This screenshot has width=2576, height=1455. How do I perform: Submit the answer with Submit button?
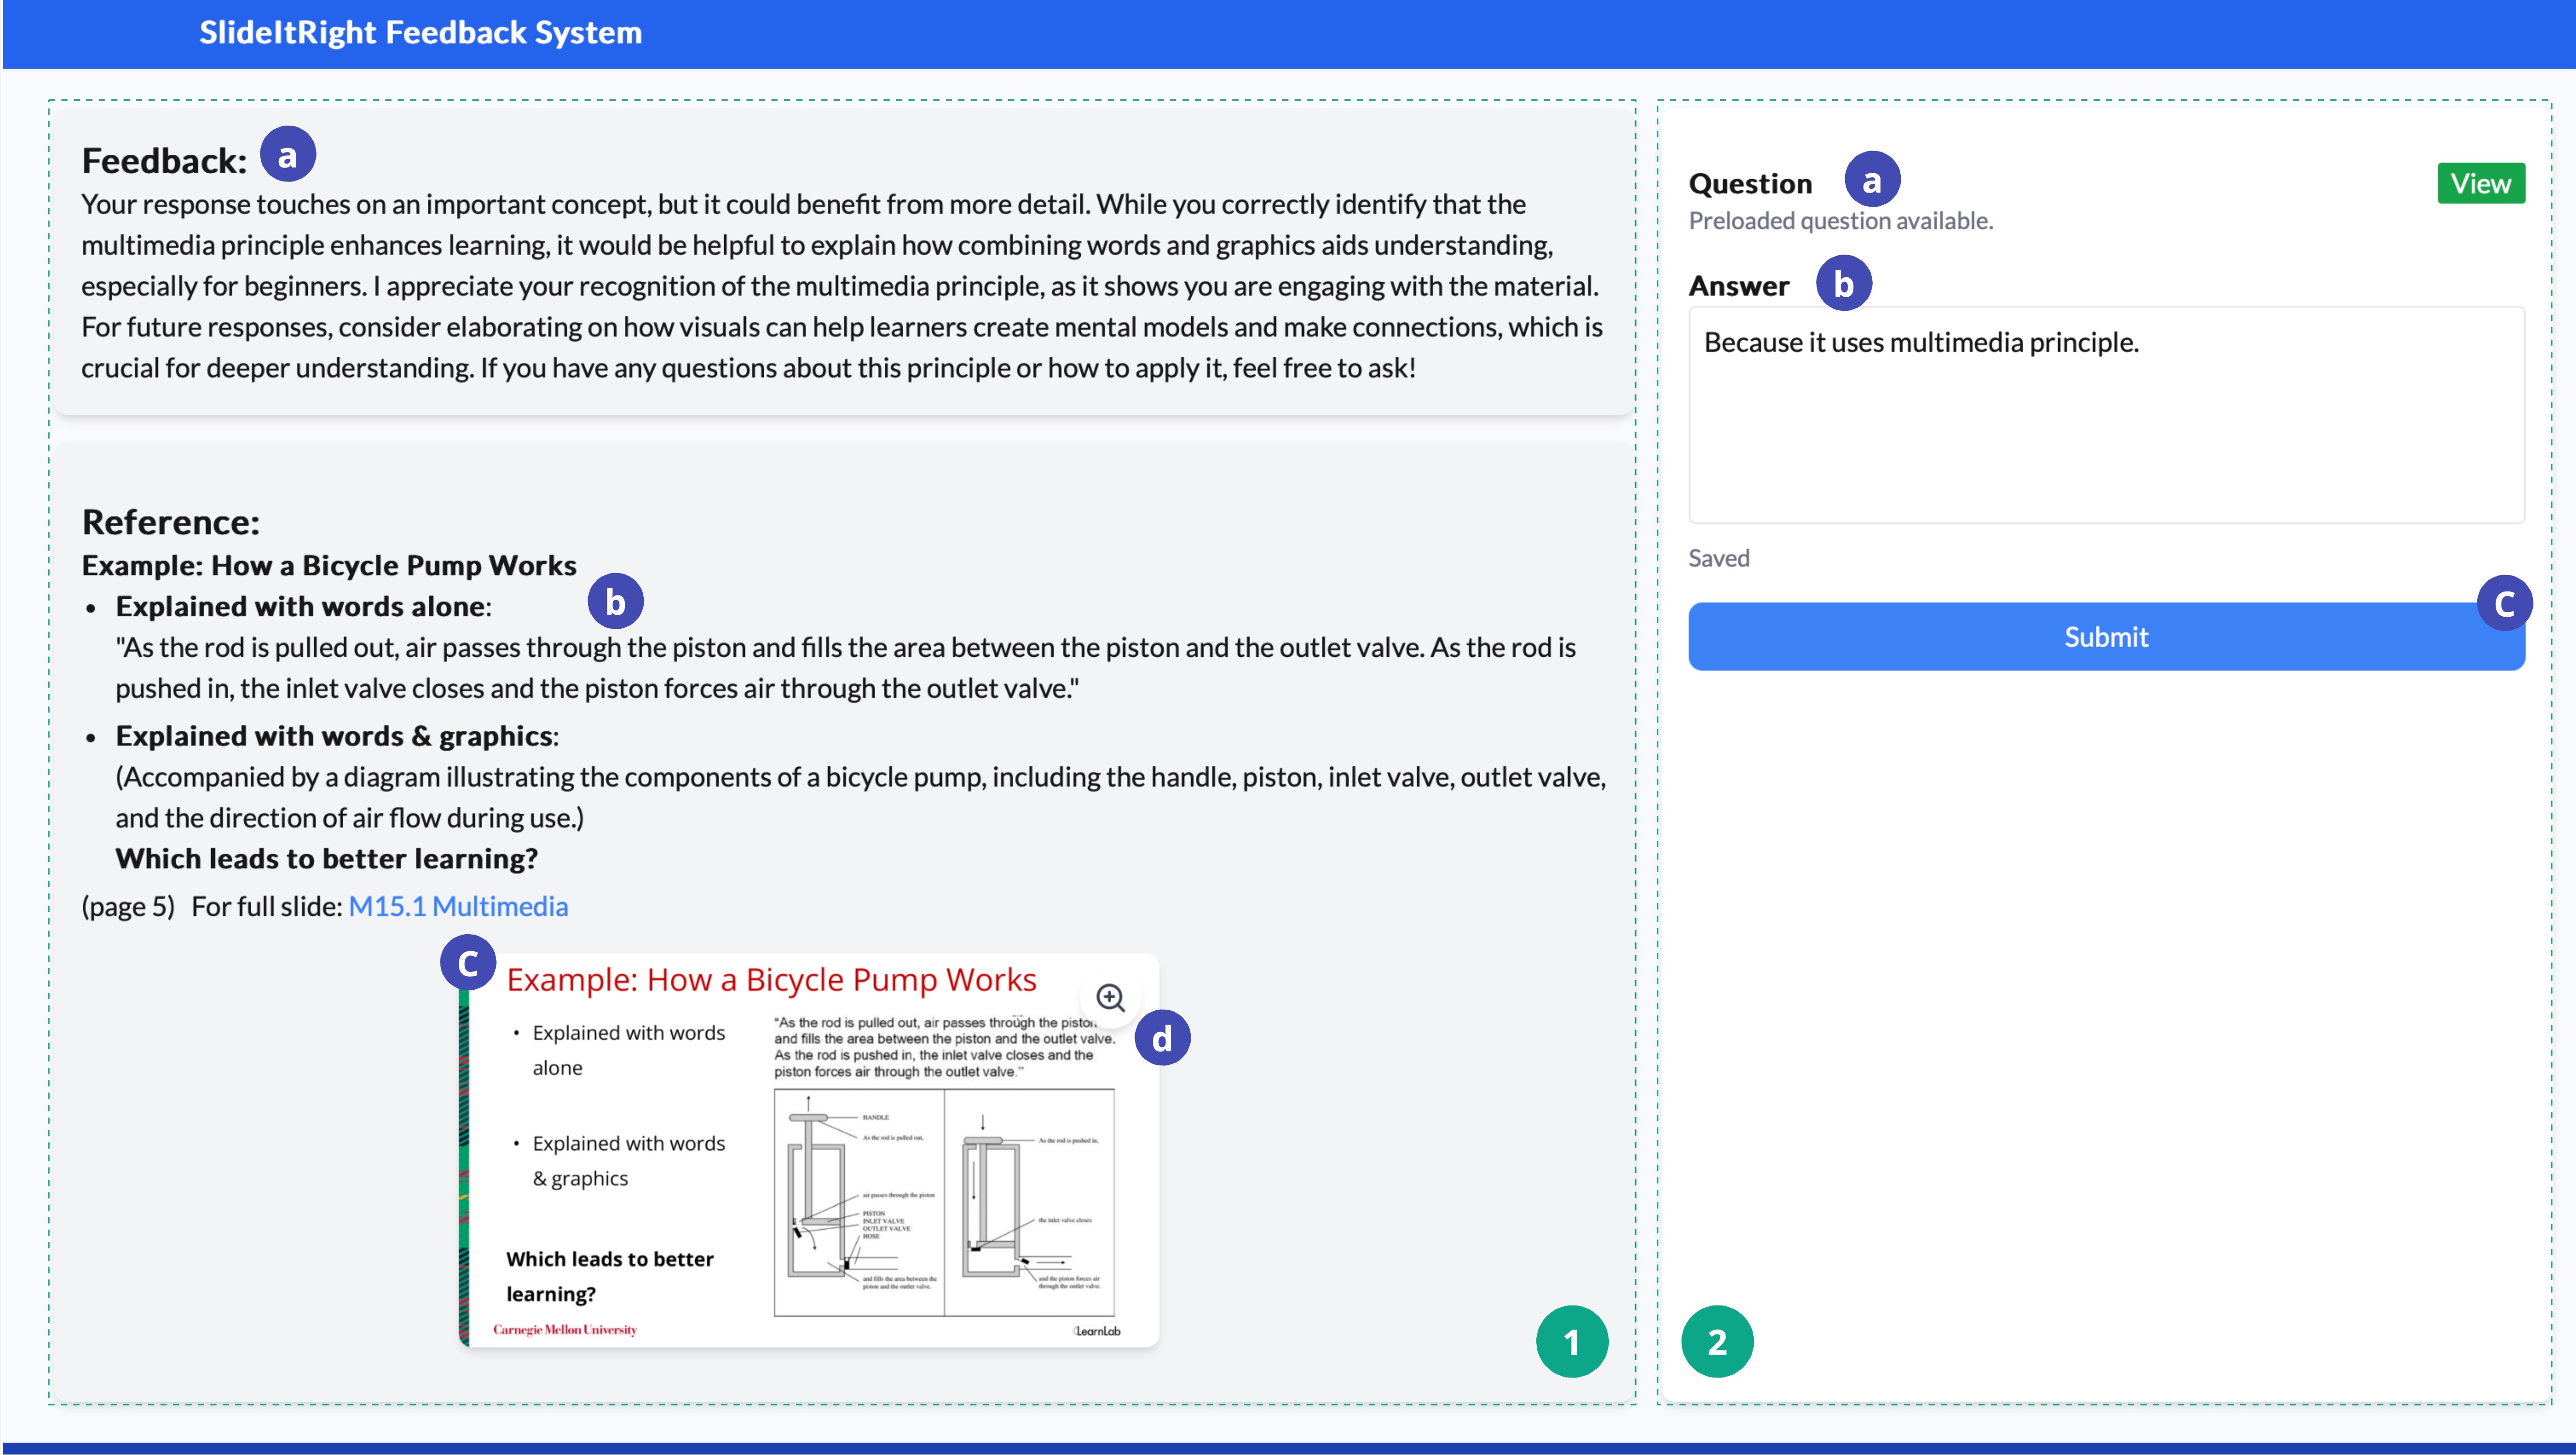2105,637
